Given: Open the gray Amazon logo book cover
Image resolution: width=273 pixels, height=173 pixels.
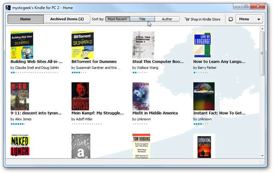Looking at the screenshot, I should pos(81,146).
